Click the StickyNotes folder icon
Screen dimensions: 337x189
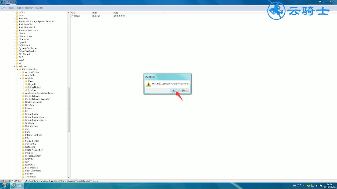pyautogui.click(x=26, y=87)
